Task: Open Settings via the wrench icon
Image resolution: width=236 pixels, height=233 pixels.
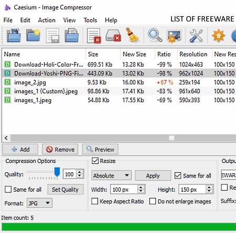Action: (196, 36)
